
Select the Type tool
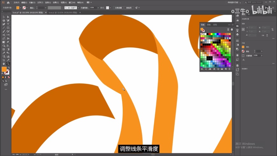click(8, 24)
